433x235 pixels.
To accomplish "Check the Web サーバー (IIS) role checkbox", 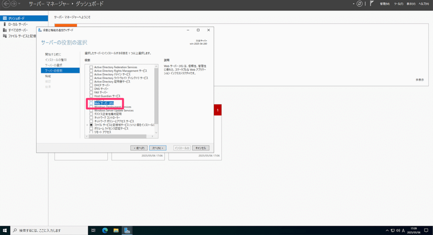I will pos(91,103).
